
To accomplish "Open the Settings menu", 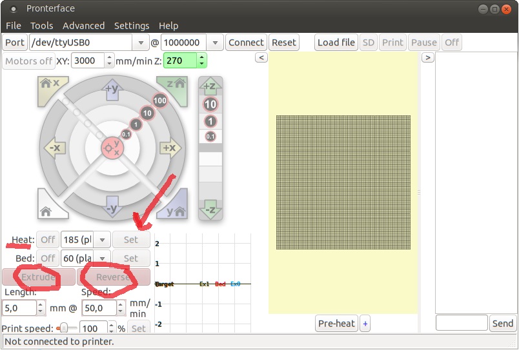I will coord(132,26).
